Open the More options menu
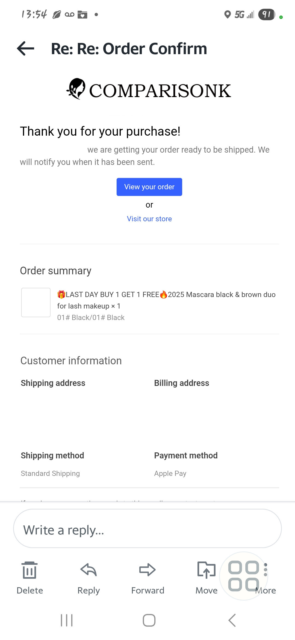The height and width of the screenshot is (640, 295). click(269, 588)
